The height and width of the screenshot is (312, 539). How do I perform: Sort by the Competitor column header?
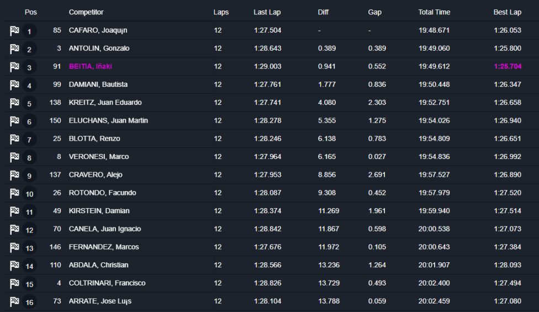pos(86,12)
